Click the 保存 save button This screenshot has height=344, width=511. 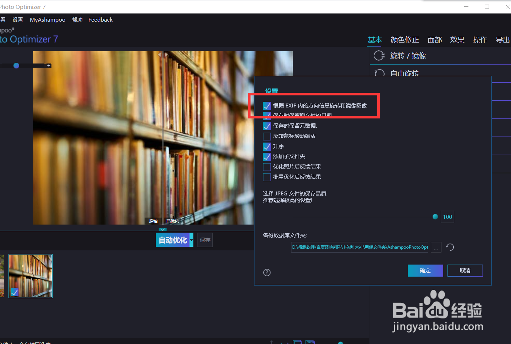click(x=205, y=240)
